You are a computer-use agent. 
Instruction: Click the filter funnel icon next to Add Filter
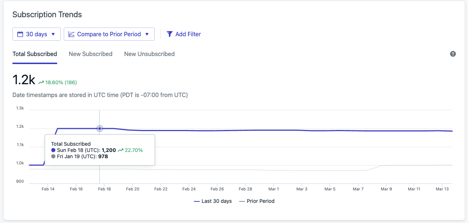click(x=169, y=34)
